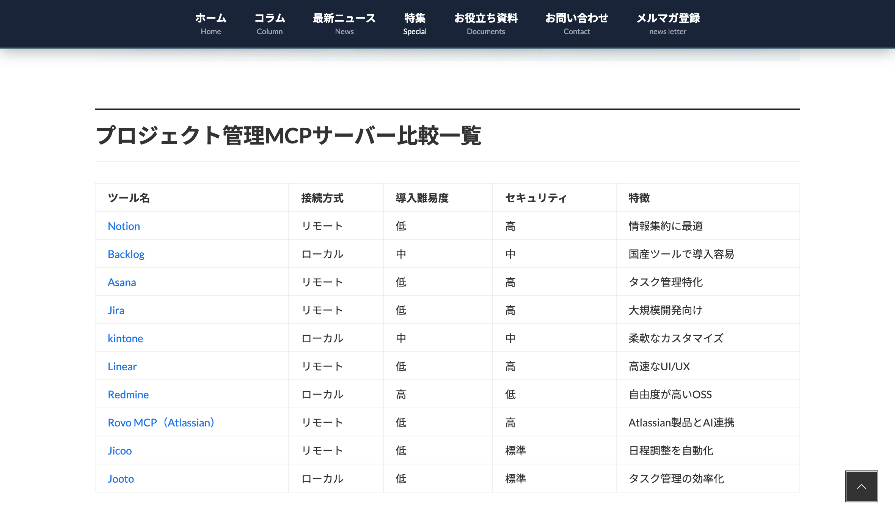Viewport: 895px width, 516px height.
Task: Open お役立ち資料 Documents menu
Action: pos(486,24)
